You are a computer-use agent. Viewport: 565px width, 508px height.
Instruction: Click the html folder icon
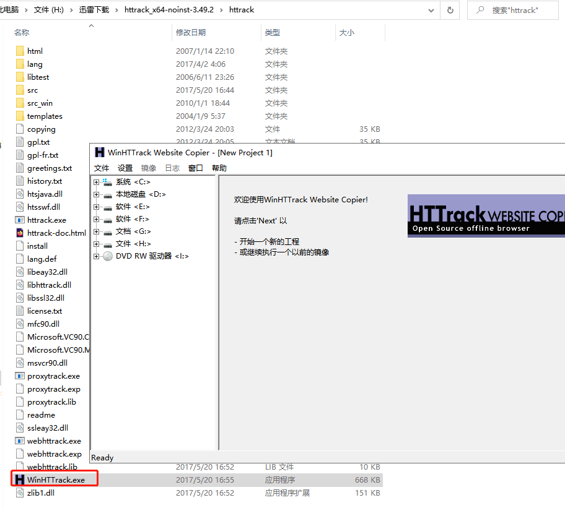click(x=20, y=51)
